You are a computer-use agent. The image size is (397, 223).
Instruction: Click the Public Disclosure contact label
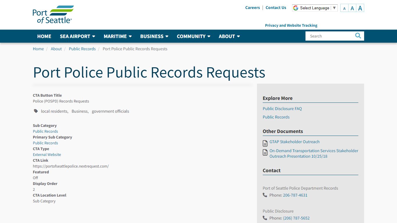pyautogui.click(x=278, y=211)
